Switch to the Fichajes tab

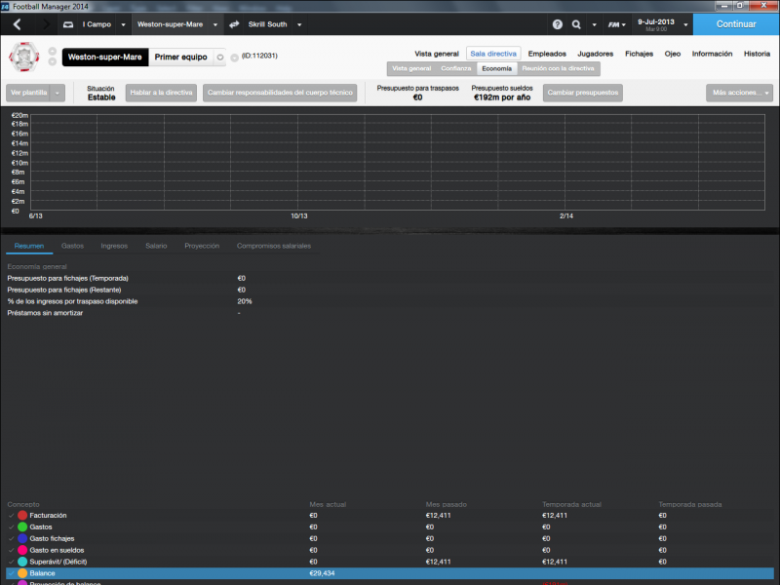coord(640,54)
